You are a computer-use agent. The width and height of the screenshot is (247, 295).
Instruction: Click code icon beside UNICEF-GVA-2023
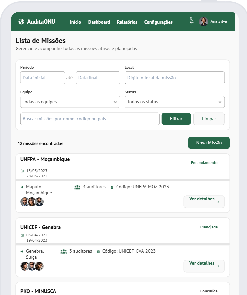coord(98,252)
